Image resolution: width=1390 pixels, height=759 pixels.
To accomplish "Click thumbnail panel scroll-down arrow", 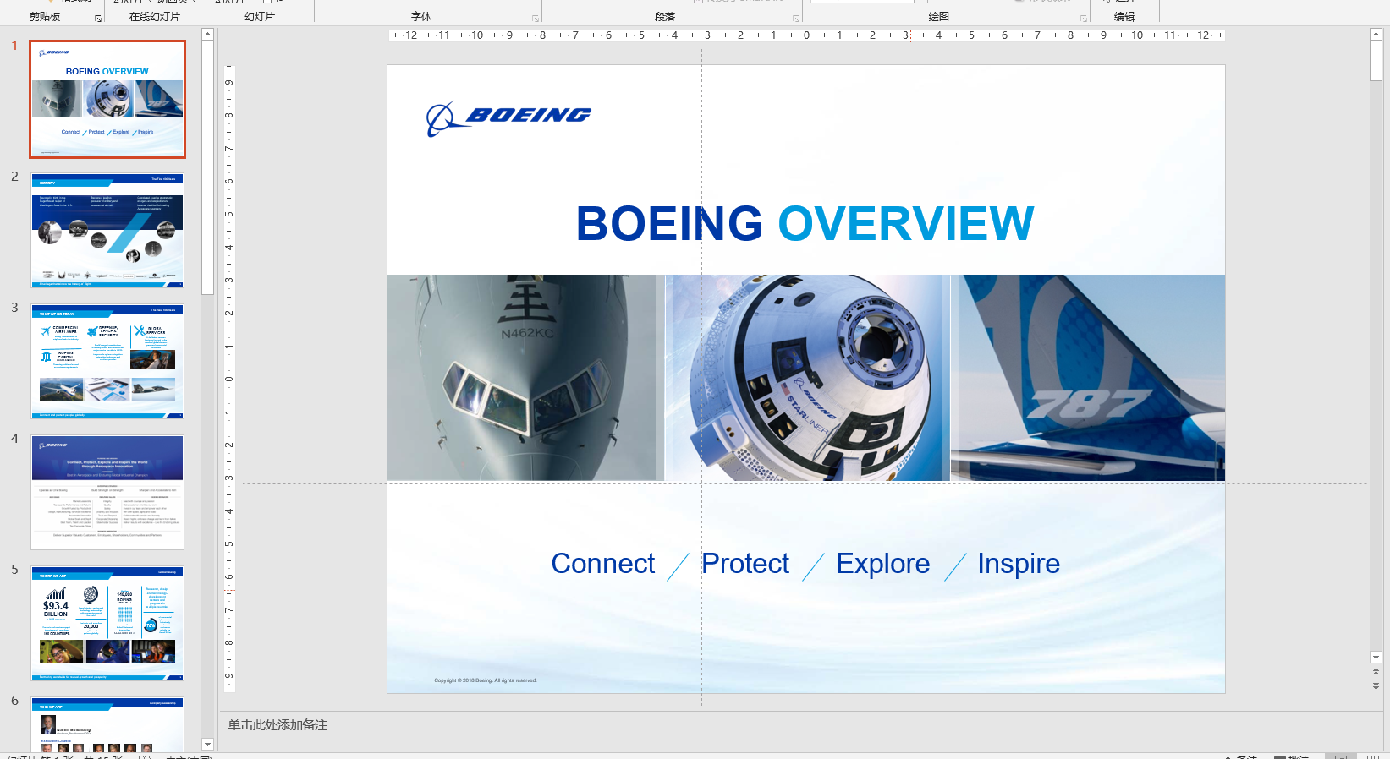I will (x=208, y=744).
